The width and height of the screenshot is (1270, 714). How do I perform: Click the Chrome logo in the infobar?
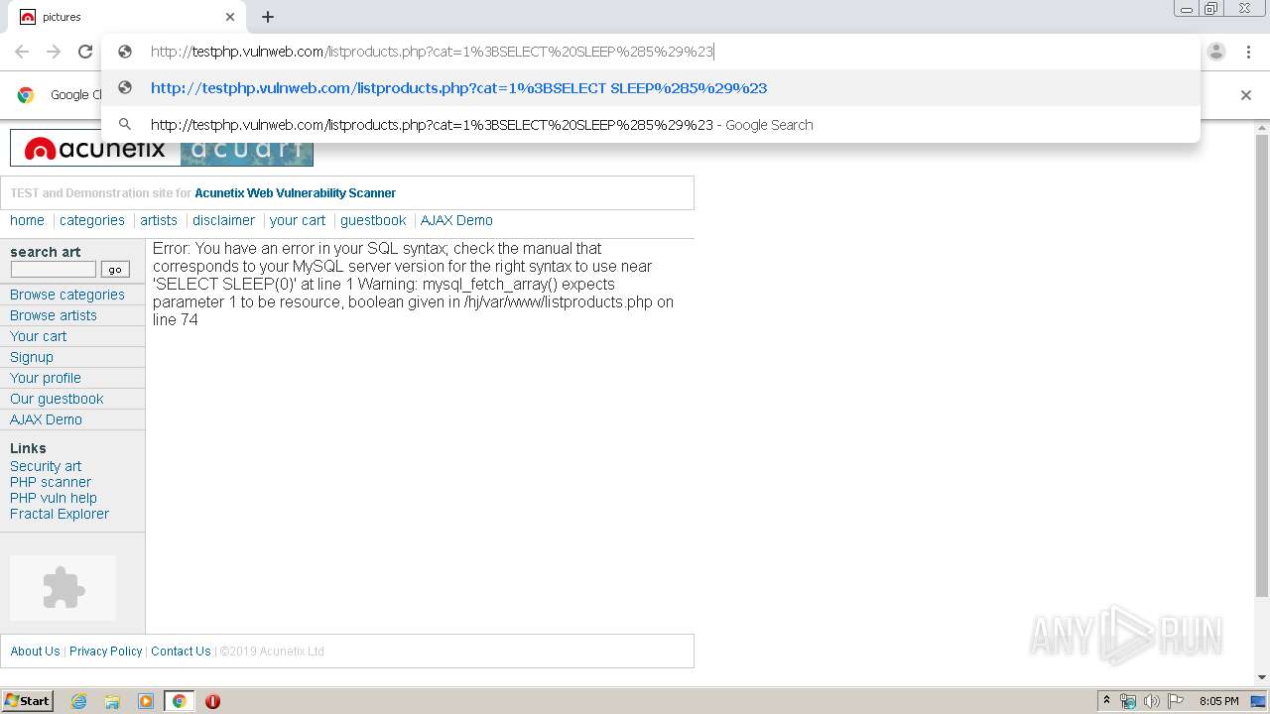[x=26, y=95]
